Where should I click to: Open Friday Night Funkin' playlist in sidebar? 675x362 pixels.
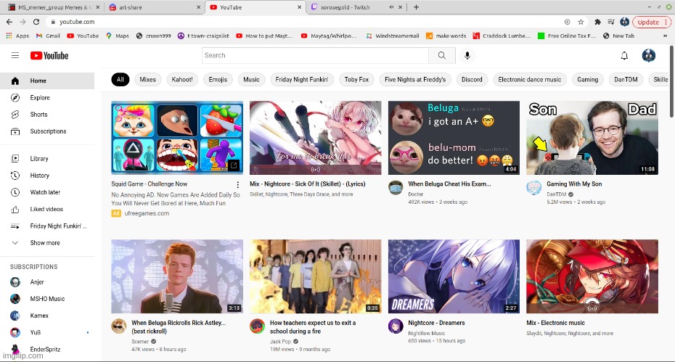47,226
